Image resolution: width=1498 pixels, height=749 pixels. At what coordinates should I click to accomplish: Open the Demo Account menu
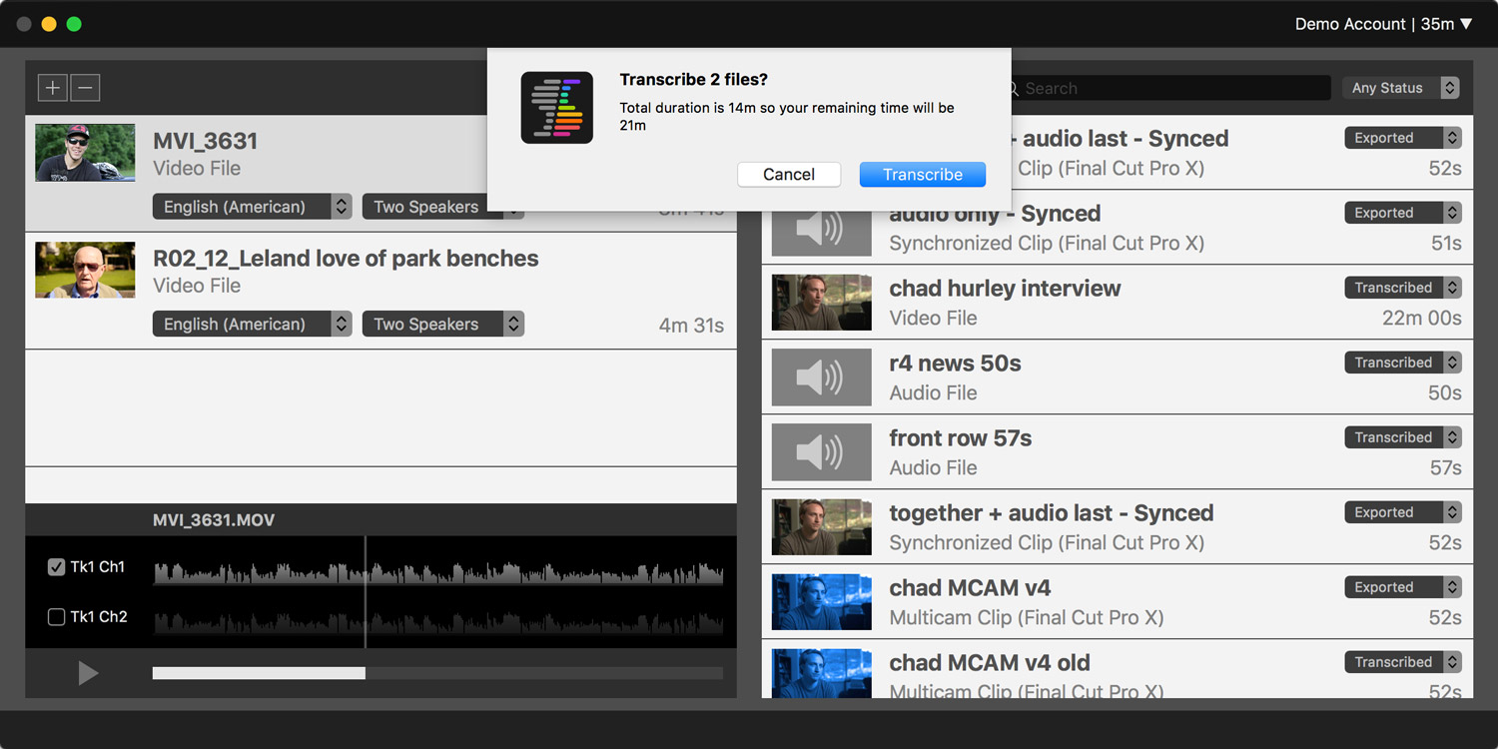coord(1383,24)
